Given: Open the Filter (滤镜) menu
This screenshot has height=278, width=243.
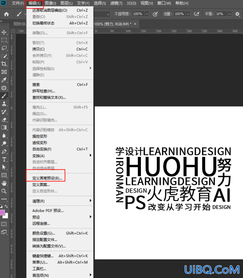Looking at the screenshot, I should [116, 3].
